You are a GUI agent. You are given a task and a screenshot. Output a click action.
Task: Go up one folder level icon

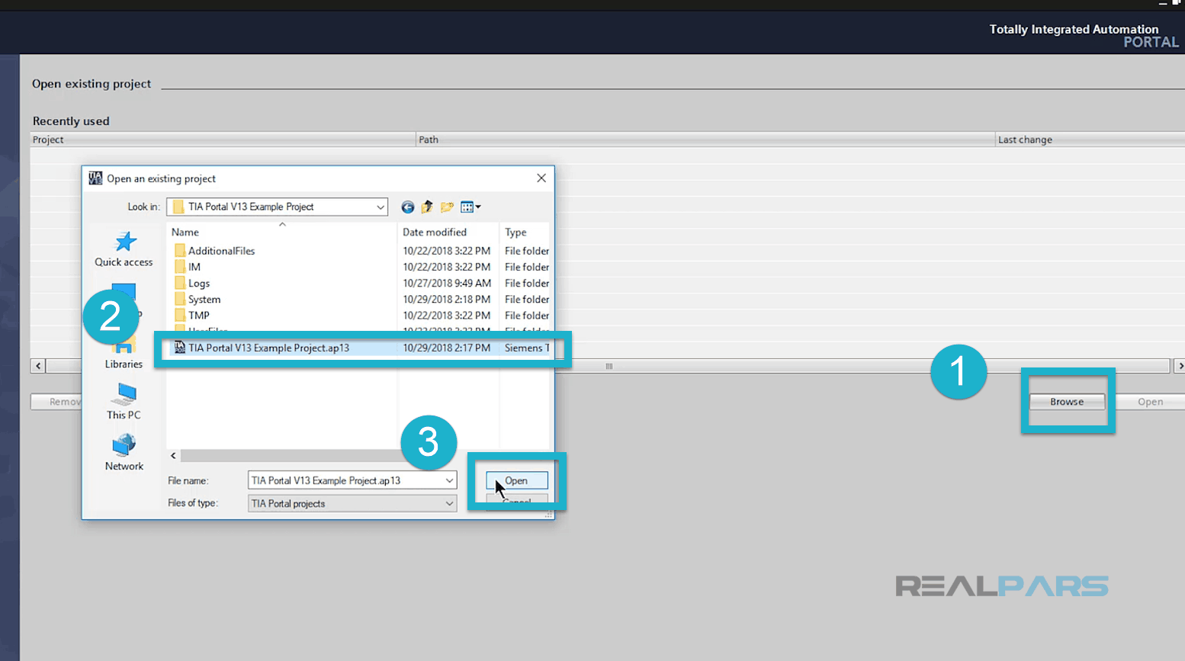tap(427, 207)
